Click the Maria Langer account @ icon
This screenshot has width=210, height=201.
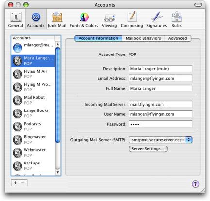[x=17, y=61]
